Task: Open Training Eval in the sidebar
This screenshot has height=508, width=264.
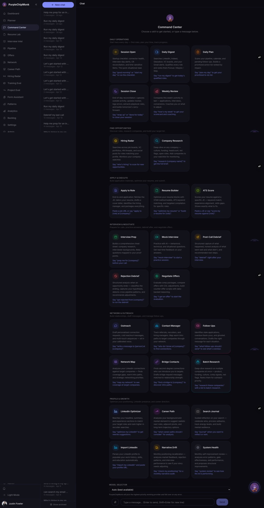Action: click(20, 83)
